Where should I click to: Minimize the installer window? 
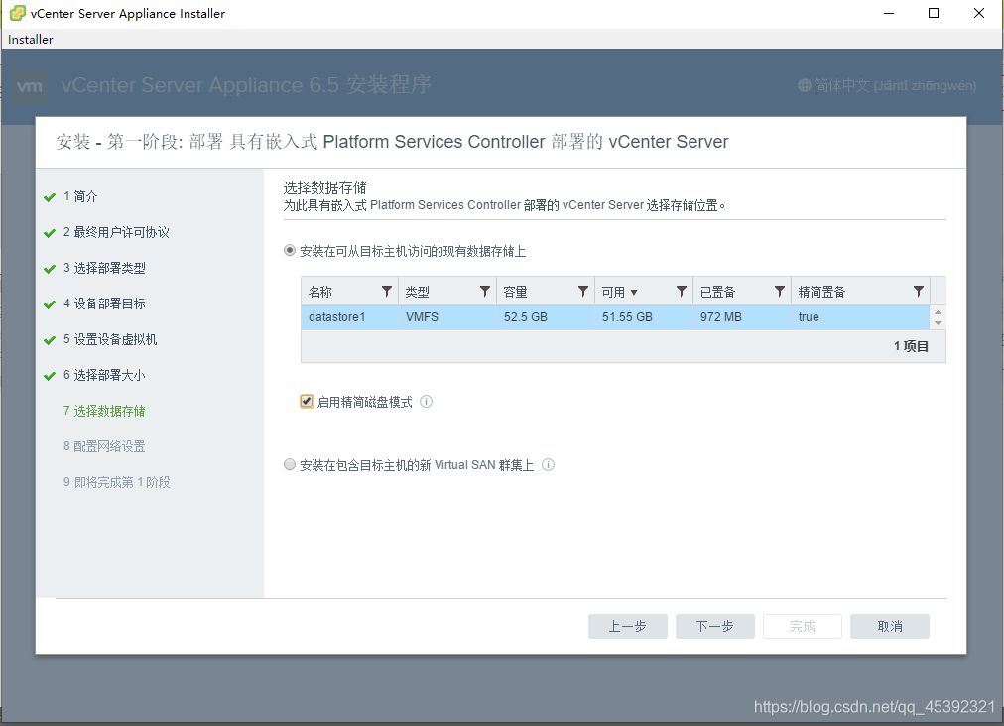[889, 14]
